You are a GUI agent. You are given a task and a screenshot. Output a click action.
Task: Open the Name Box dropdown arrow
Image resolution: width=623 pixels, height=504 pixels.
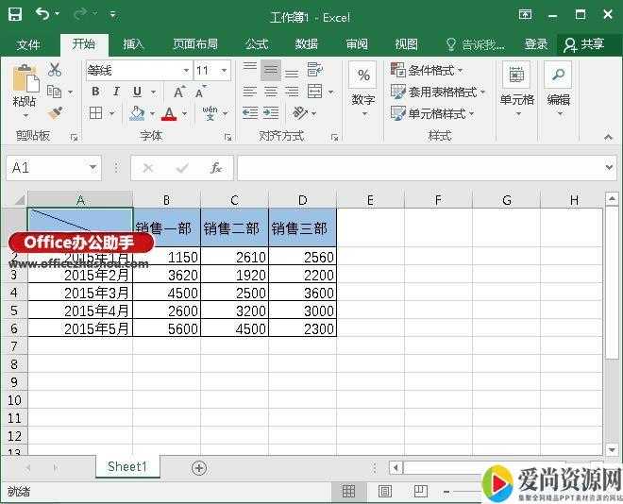click(x=93, y=167)
